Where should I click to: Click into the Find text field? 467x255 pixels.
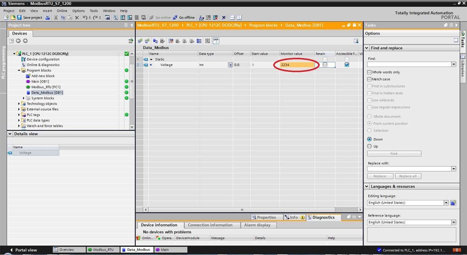[409, 64]
